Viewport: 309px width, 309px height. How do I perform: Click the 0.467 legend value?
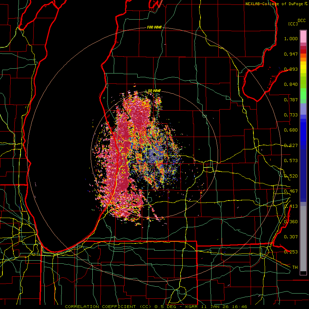coord(291,191)
